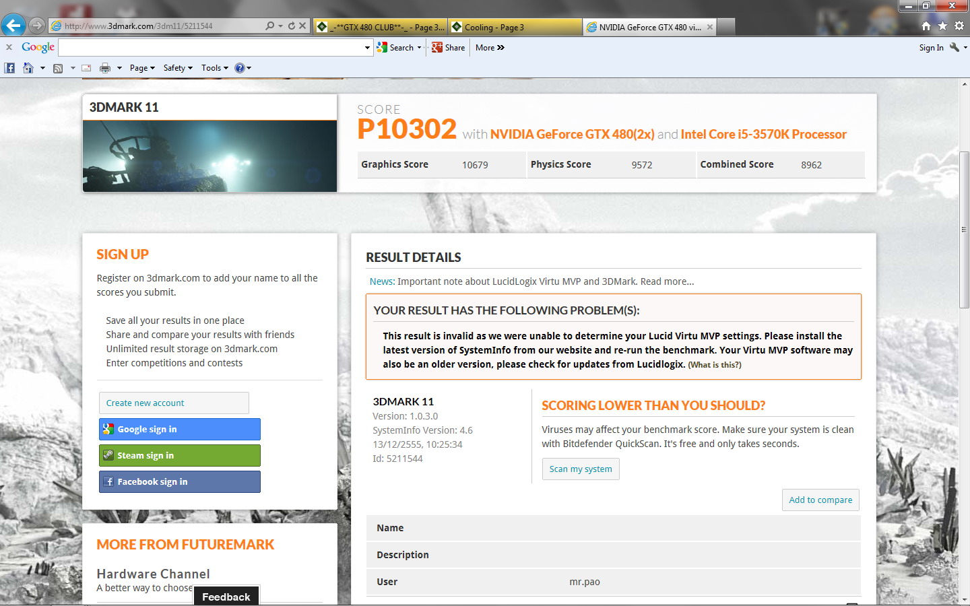Switch to the Cooling - Page 3 tab
970x606 pixels.
[515, 27]
